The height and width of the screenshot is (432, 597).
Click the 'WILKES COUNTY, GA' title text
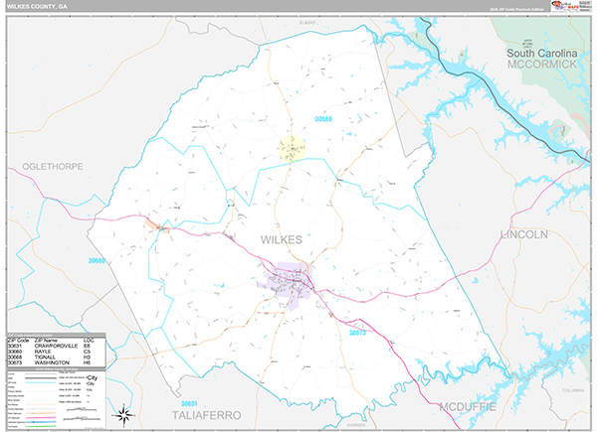click(37, 7)
